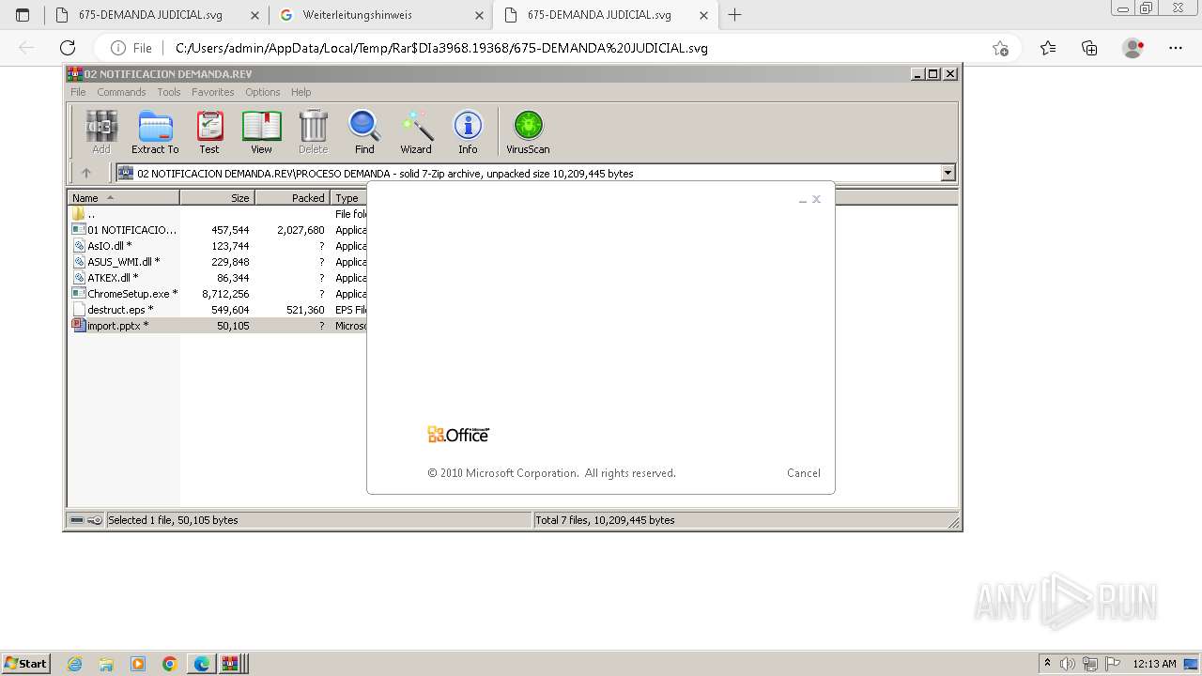The image size is (1202, 676).
Task: Click the Extract To toolbar icon
Action: 155,131
